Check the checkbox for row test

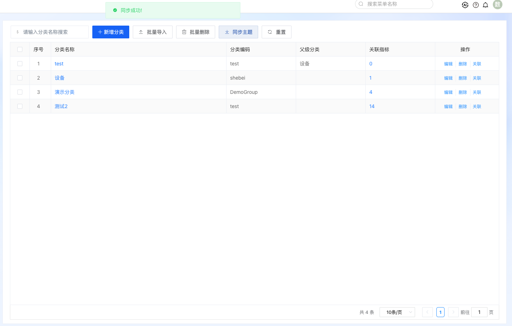[20, 64]
